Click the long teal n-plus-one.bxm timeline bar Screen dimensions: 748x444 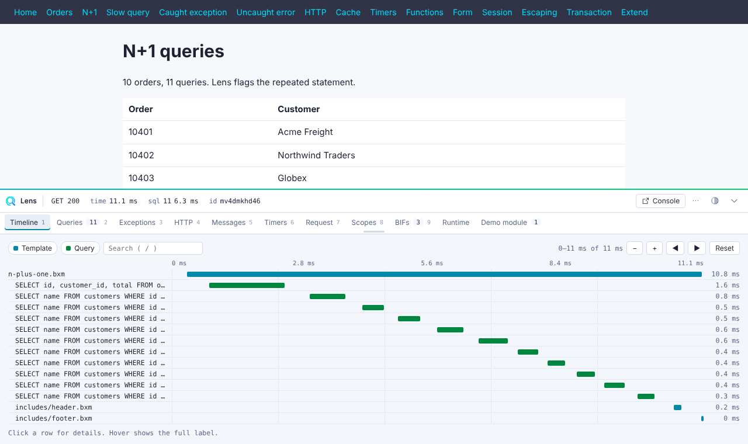pyautogui.click(x=444, y=274)
